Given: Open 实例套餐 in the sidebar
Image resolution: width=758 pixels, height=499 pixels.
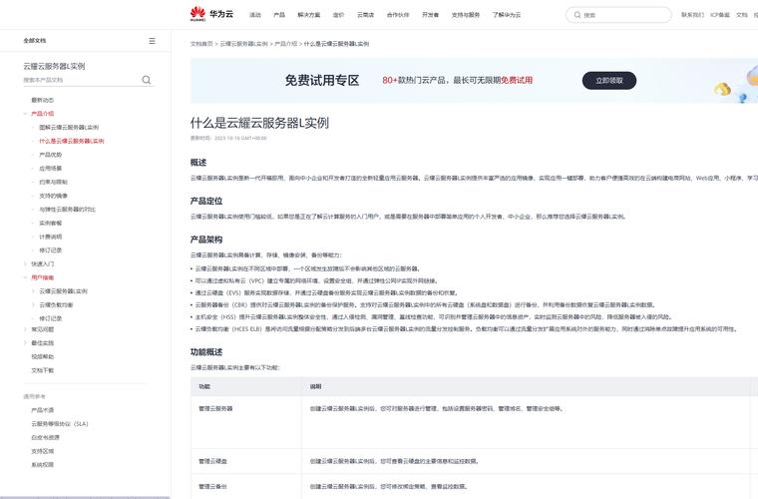Looking at the screenshot, I should [x=50, y=223].
